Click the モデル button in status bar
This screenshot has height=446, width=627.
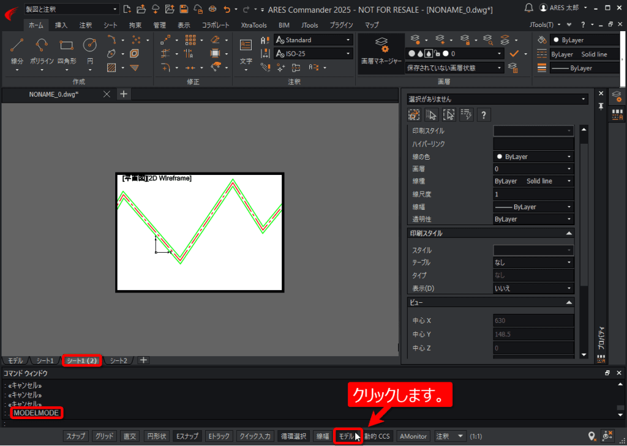tap(347, 436)
